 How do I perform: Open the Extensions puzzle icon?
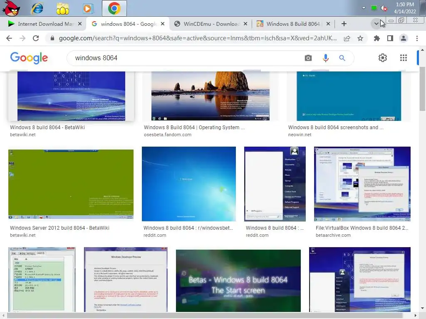point(376,38)
